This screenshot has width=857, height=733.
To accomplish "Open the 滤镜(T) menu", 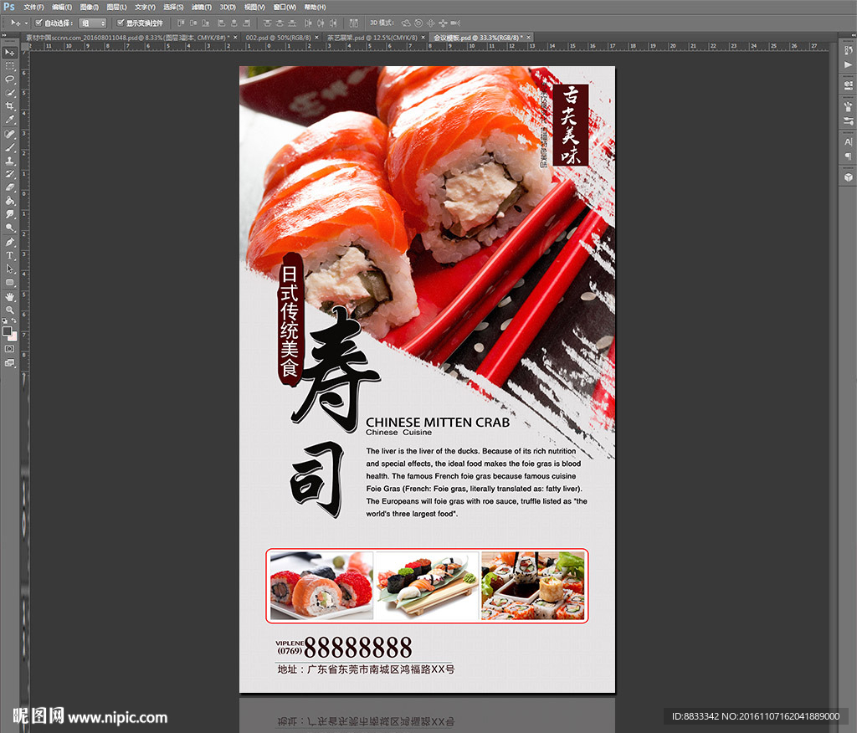I will coord(202,7).
